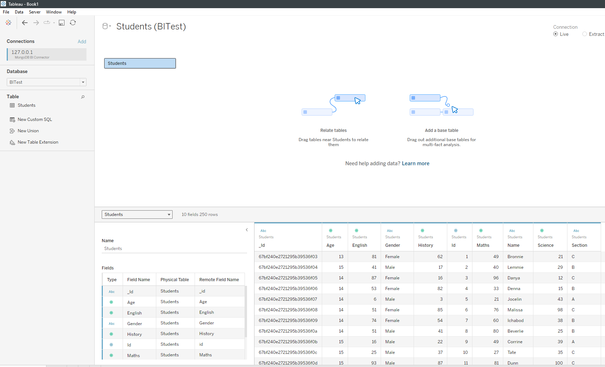The image size is (605, 367).
Task: Select the Live connection radio button
Action: pos(555,34)
